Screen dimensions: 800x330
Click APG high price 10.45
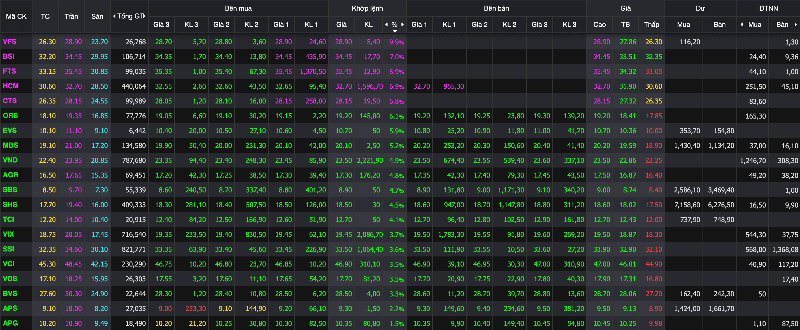click(x=602, y=324)
